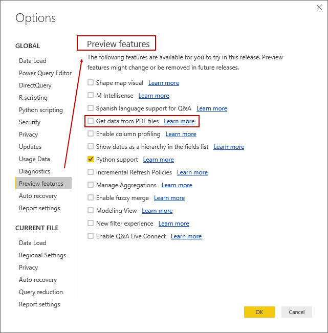Screen dimensions: 328x333
Task: Close the Options dialog with X
Action: [319, 7]
